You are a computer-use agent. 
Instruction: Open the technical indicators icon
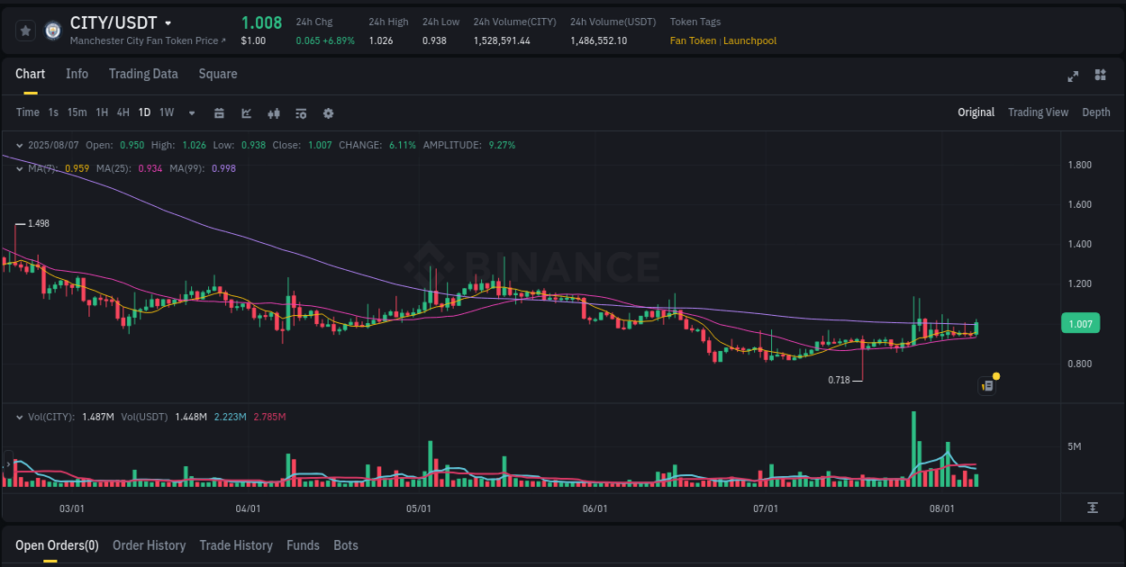click(x=301, y=112)
